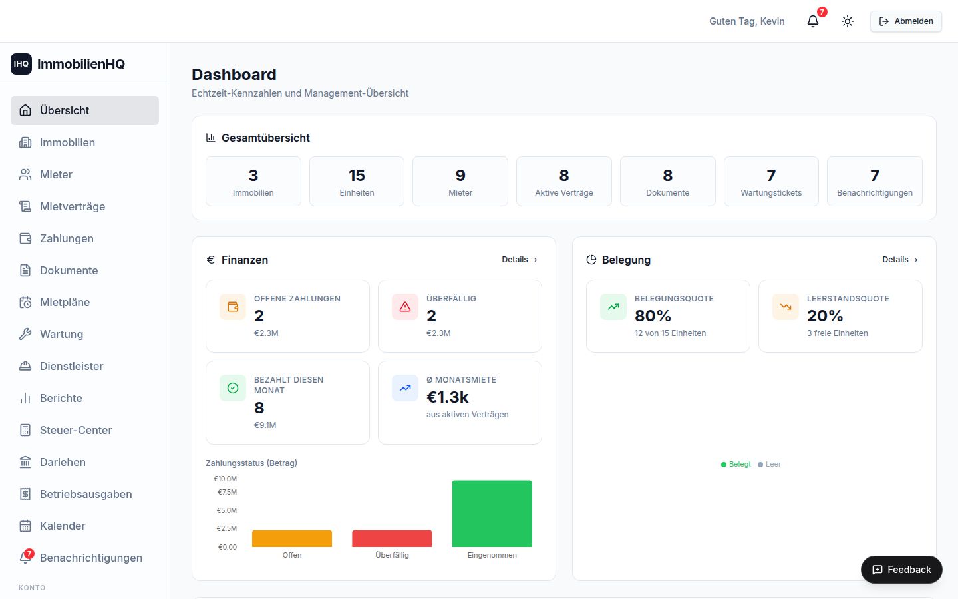Open the 8 Dokumente summary card
The height and width of the screenshot is (599, 958).
point(668,181)
